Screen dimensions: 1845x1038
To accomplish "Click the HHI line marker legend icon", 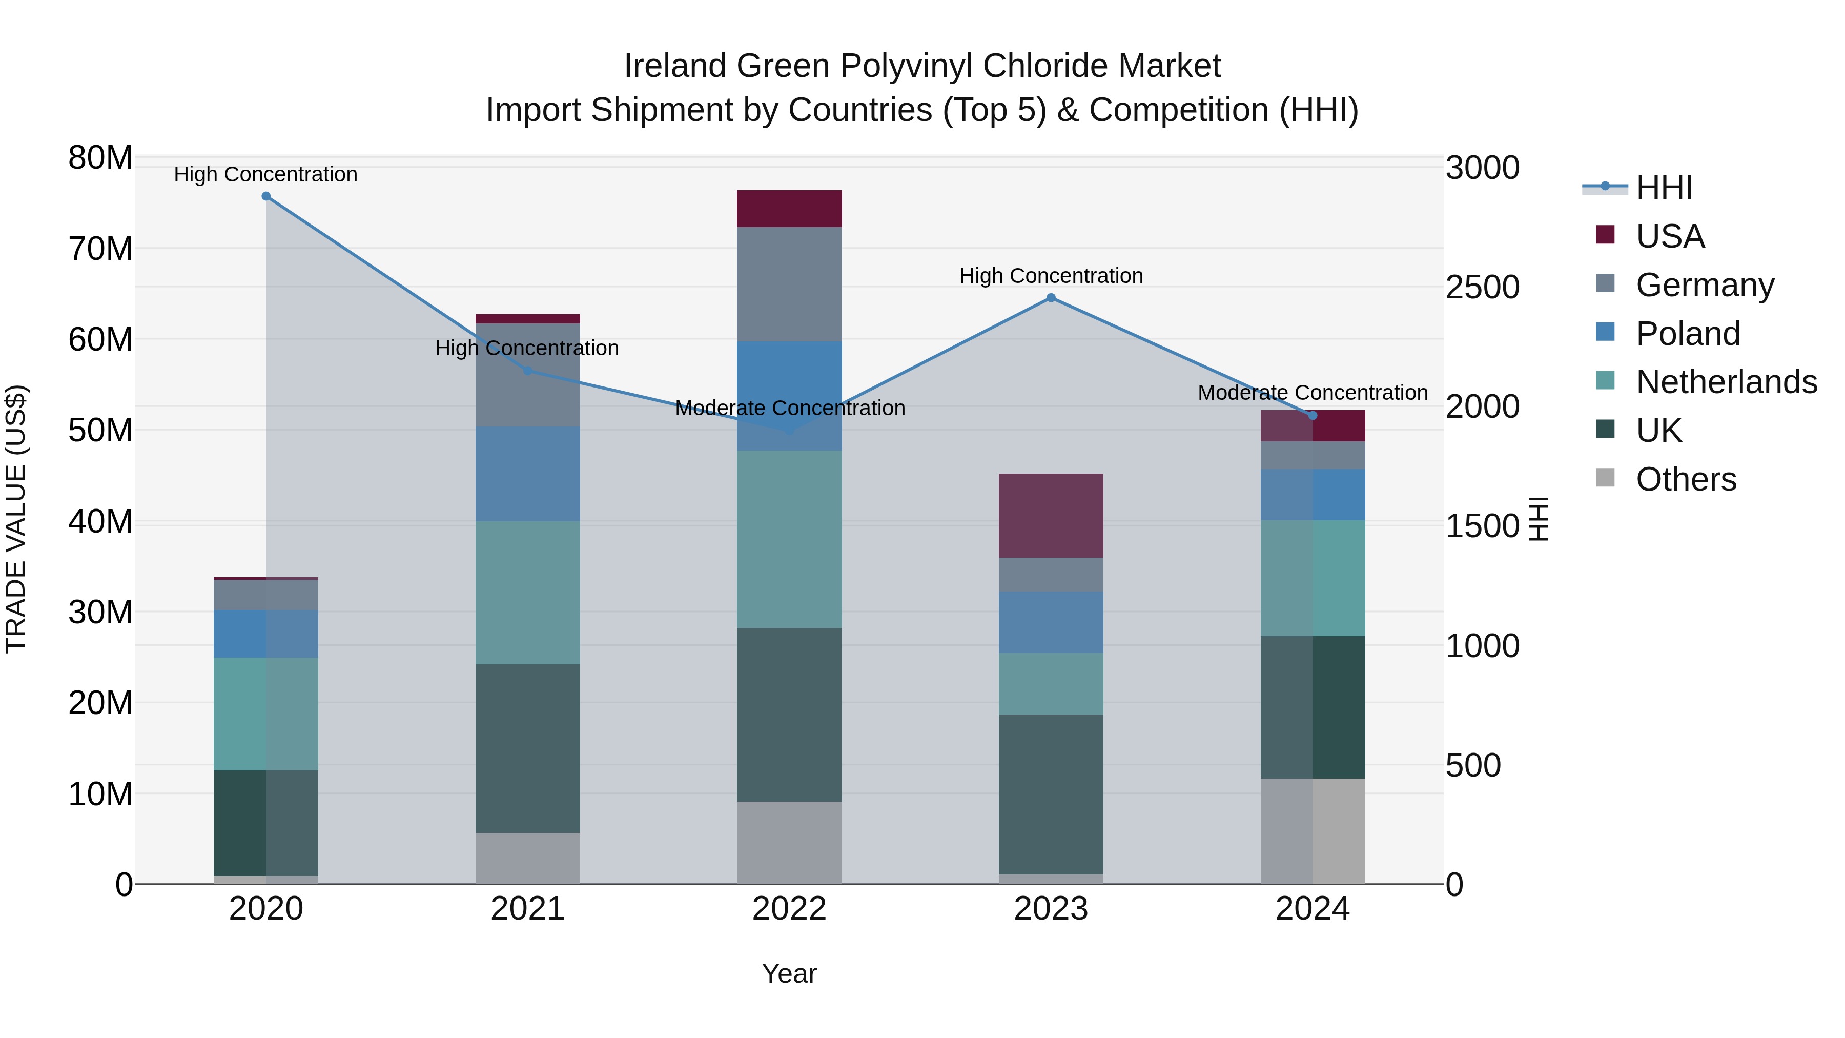I will [1605, 187].
